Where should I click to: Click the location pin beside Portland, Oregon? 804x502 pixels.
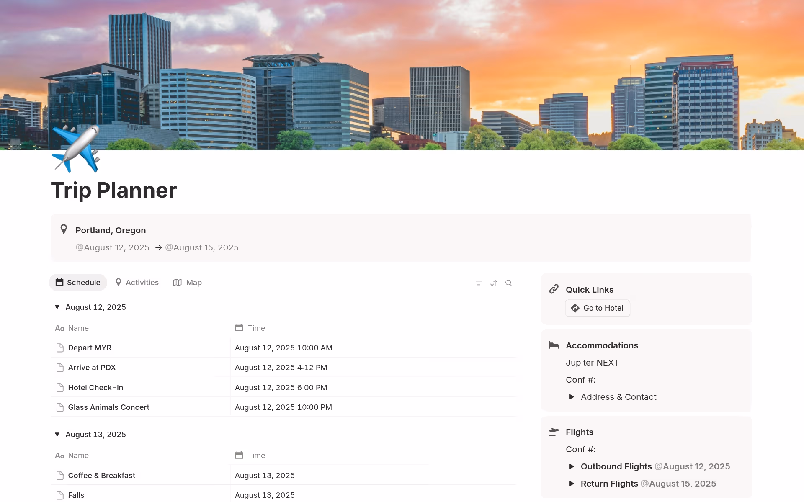[64, 229]
